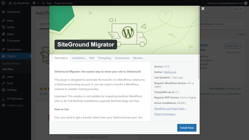
Task: Switch to the Installation tab
Action: coord(79,58)
